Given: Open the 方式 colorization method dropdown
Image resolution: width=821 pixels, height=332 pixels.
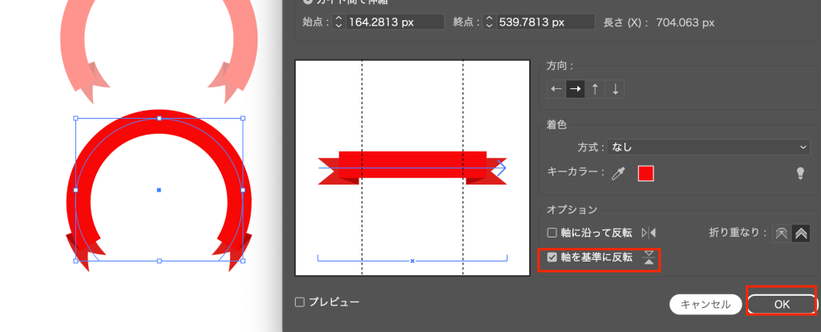Looking at the screenshot, I should click(x=709, y=147).
